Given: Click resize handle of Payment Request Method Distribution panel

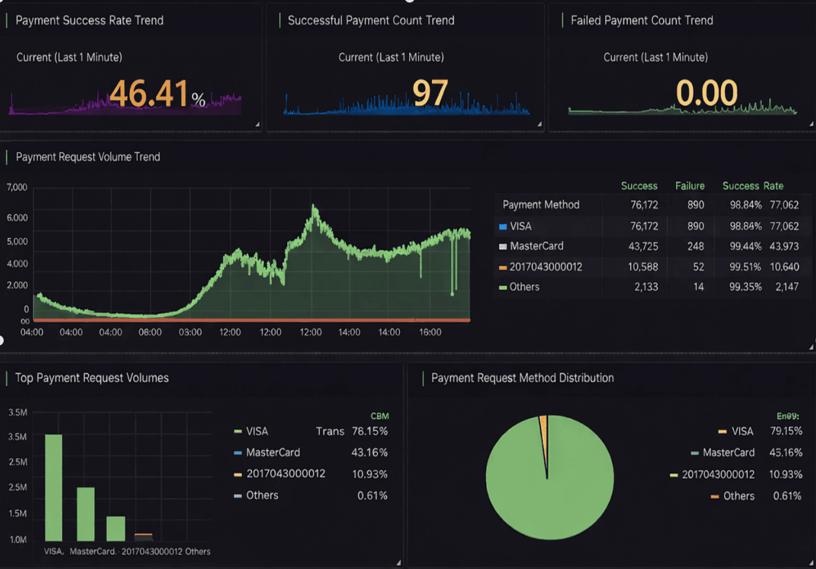Looking at the screenshot, I should coord(811,562).
